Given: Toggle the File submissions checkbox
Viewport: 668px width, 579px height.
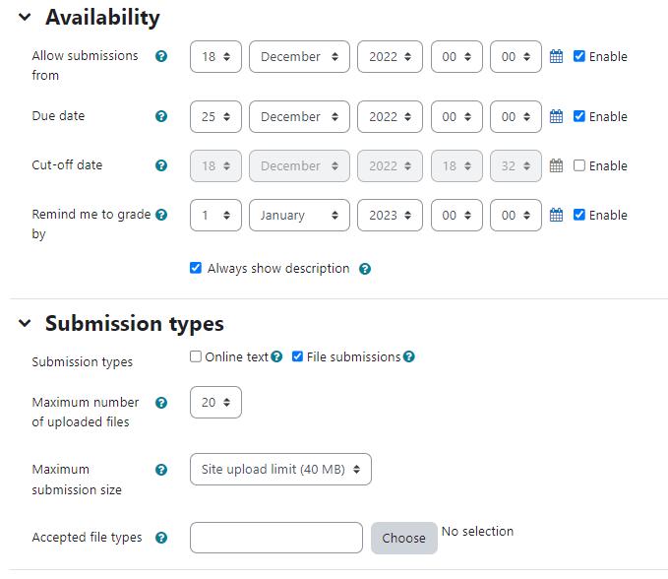Looking at the screenshot, I should (297, 356).
